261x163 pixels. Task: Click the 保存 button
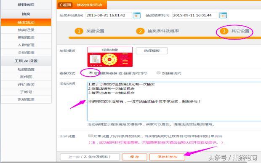(134, 157)
